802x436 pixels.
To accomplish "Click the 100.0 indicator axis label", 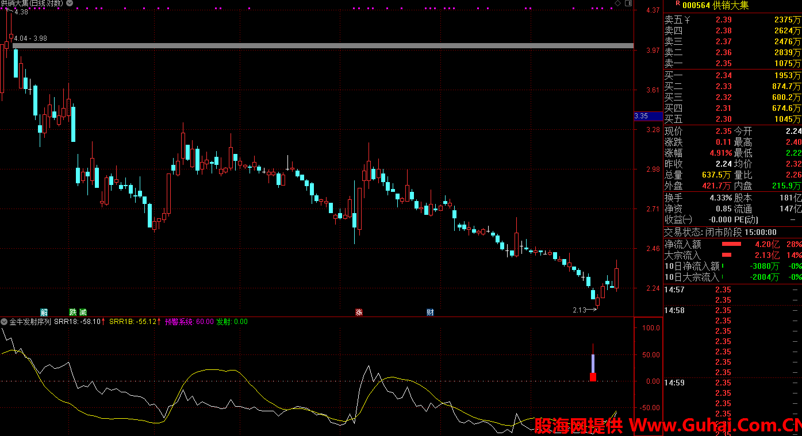I will point(651,329).
